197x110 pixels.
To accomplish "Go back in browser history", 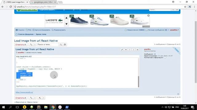I will click(x=3, y=7).
